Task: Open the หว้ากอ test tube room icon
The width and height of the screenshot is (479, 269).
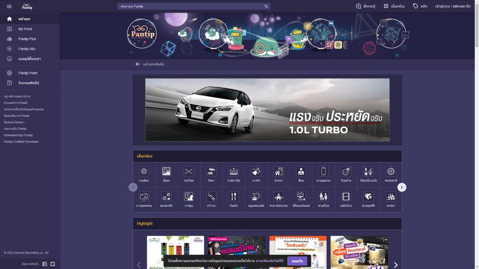Action: click(211, 196)
